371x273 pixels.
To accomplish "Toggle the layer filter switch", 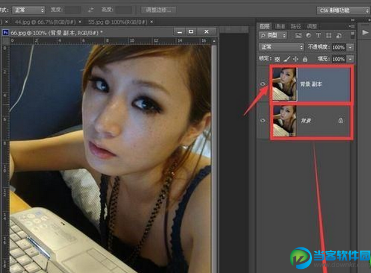I will click(x=351, y=36).
